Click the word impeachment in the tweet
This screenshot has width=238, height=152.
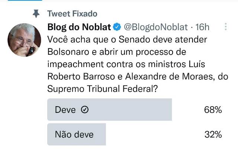click(x=75, y=64)
